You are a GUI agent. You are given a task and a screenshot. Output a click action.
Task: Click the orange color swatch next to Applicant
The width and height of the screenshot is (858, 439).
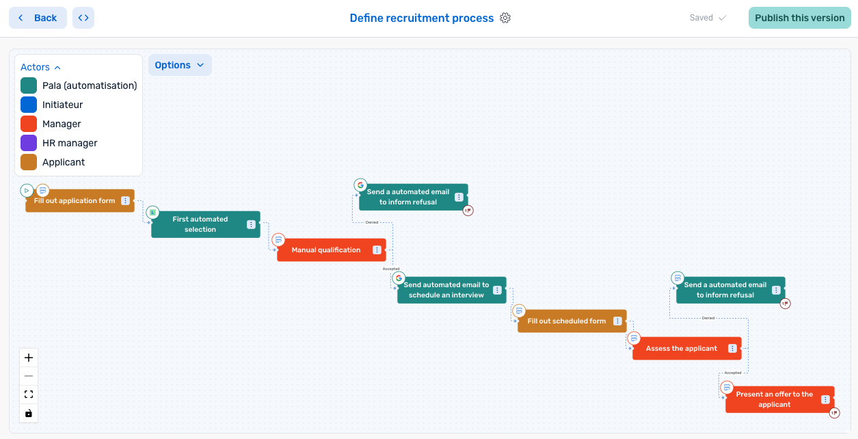30,162
